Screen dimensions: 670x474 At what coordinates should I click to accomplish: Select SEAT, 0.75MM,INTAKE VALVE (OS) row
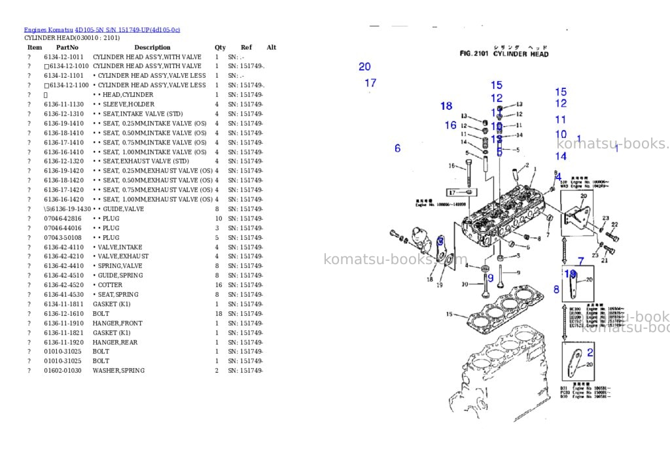click(145, 143)
